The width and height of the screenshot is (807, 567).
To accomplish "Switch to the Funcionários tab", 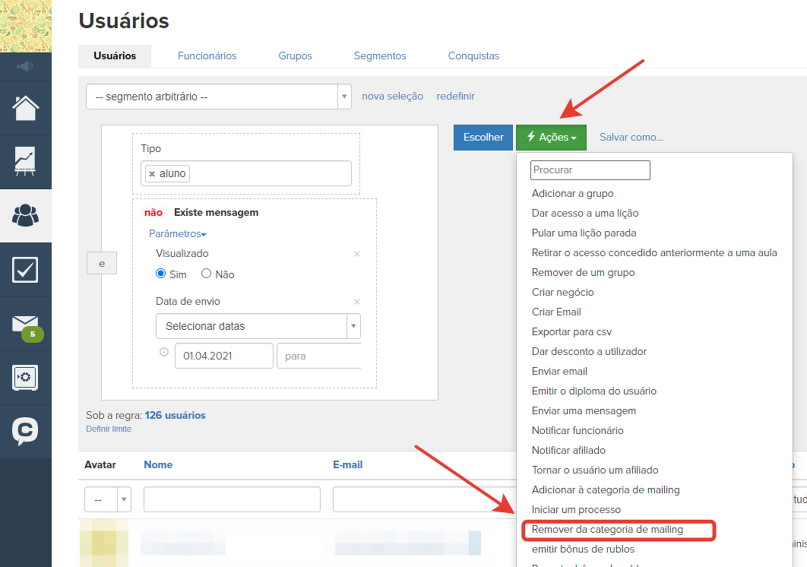I will 207,55.
